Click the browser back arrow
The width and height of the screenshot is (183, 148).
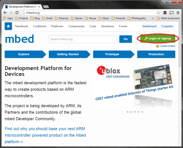(x=5, y=13)
